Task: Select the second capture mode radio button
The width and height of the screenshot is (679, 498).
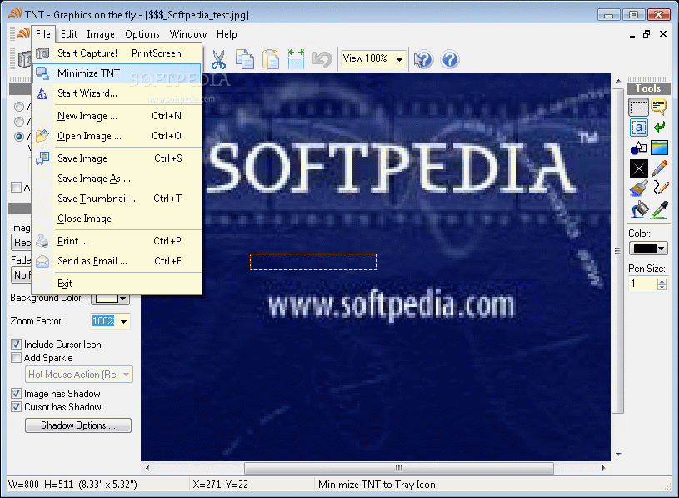Action: [19, 122]
